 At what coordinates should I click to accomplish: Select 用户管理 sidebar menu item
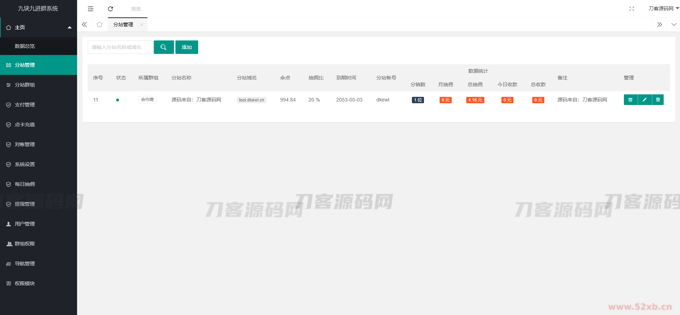click(x=25, y=224)
